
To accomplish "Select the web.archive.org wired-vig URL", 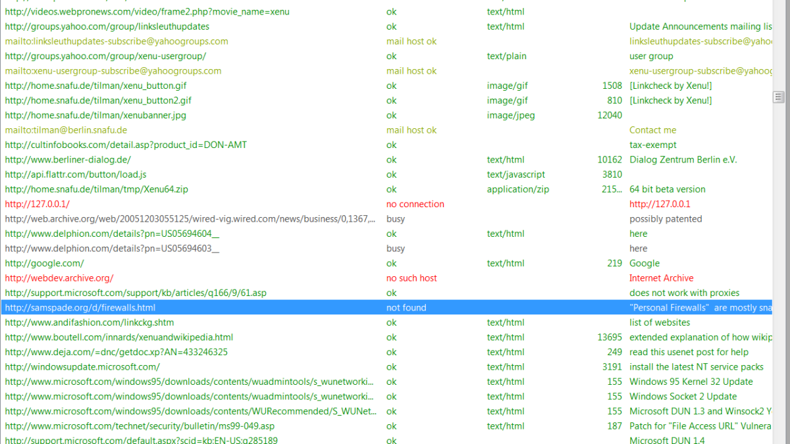I will point(191,219).
